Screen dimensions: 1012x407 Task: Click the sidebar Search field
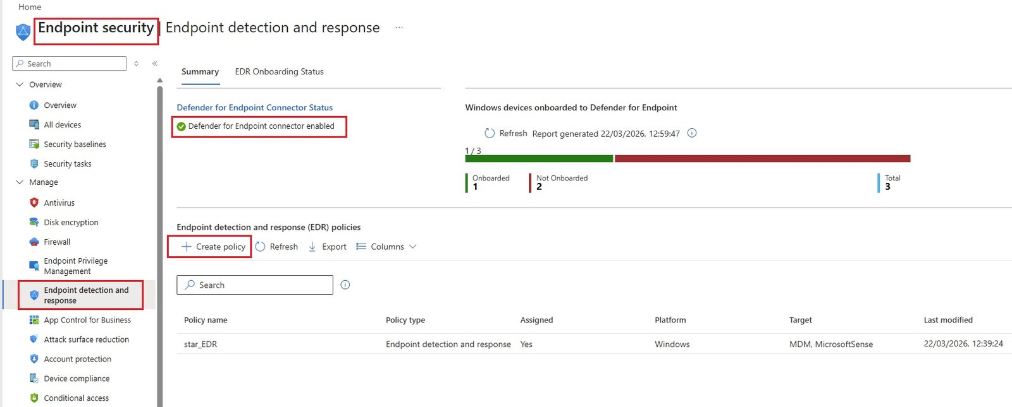click(x=70, y=64)
